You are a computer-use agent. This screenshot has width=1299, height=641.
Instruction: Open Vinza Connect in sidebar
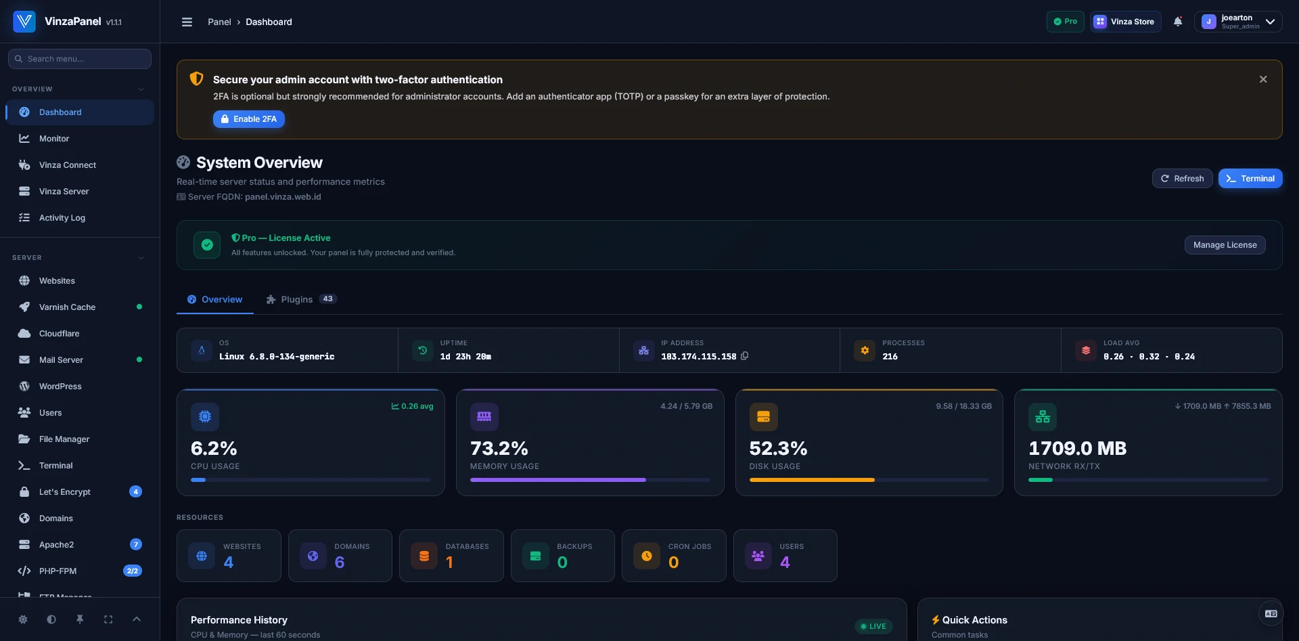tap(80, 165)
